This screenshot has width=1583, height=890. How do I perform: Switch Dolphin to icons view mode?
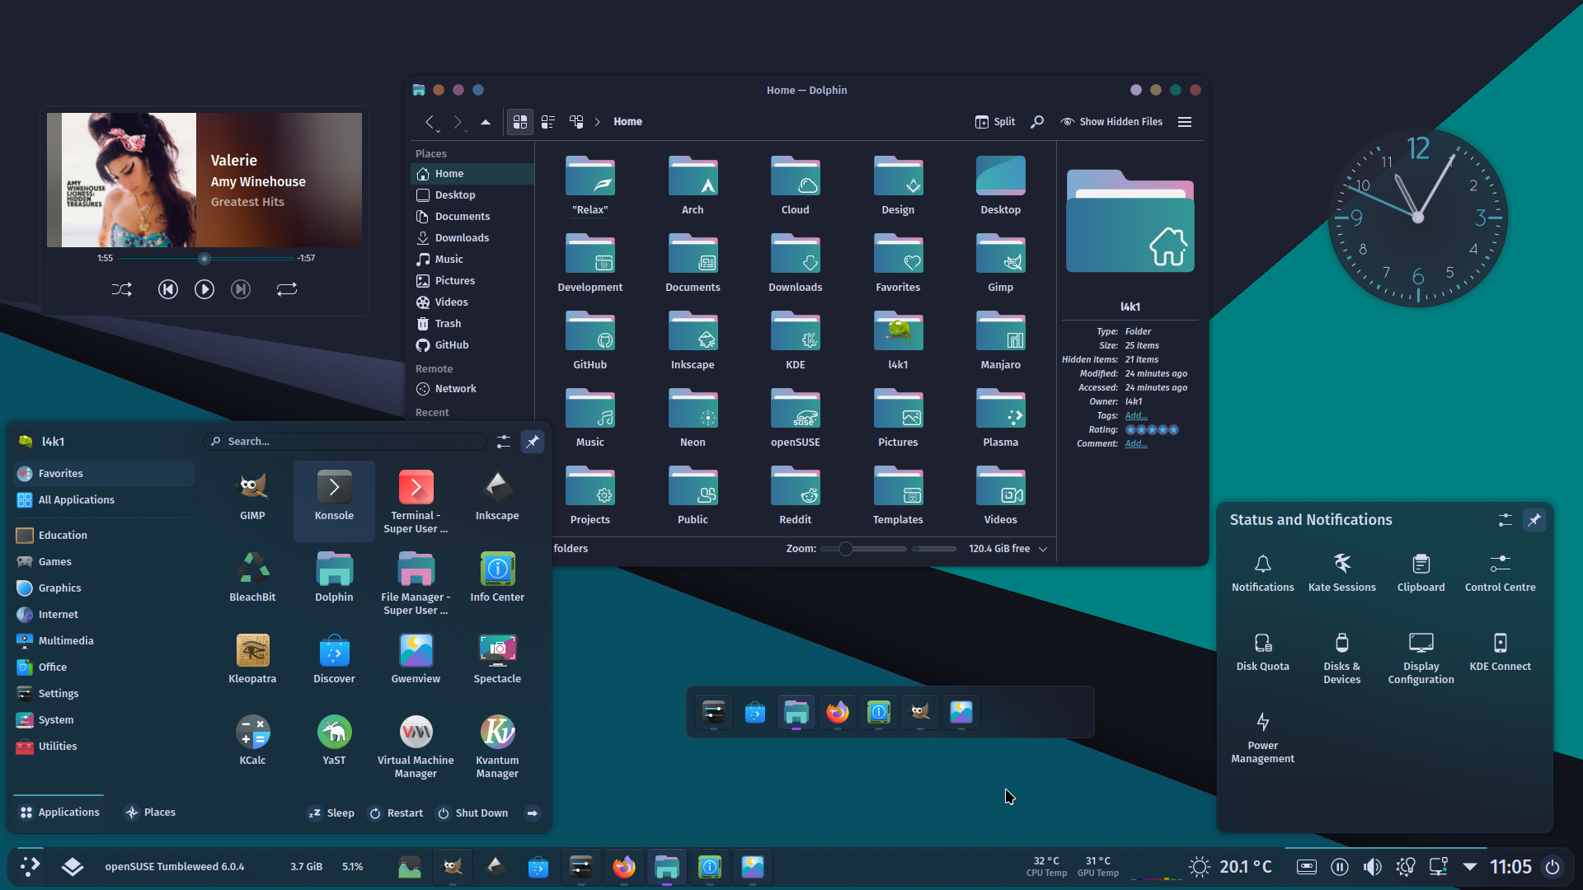point(520,122)
